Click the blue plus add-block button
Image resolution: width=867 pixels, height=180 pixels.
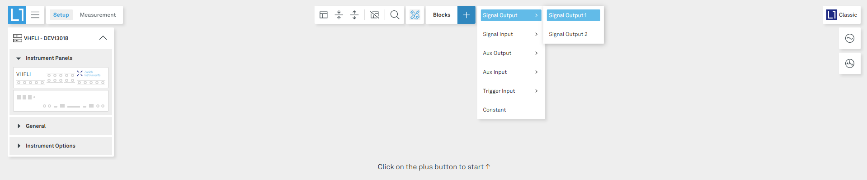[x=466, y=15]
